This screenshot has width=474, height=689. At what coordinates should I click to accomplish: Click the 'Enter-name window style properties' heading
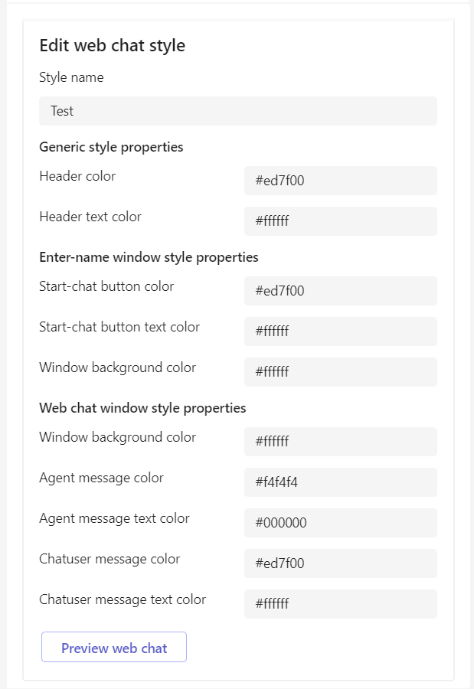pyautogui.click(x=149, y=257)
